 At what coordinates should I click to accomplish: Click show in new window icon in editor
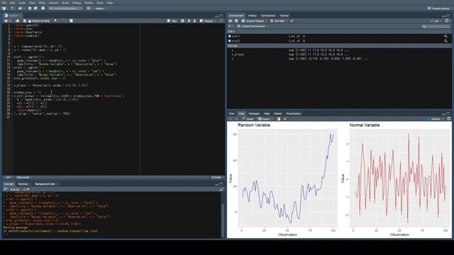17,21
